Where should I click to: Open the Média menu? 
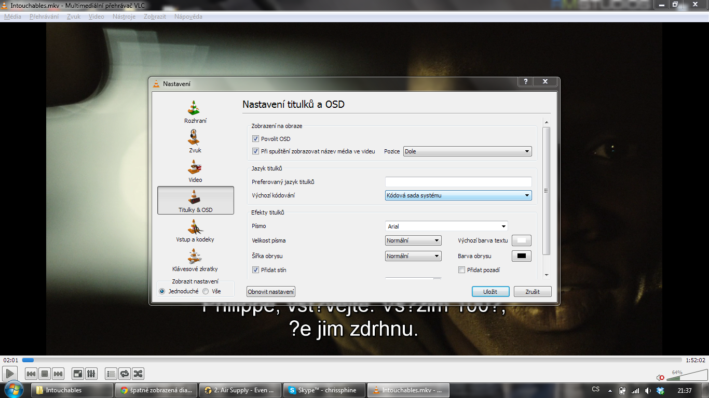pyautogui.click(x=12, y=17)
